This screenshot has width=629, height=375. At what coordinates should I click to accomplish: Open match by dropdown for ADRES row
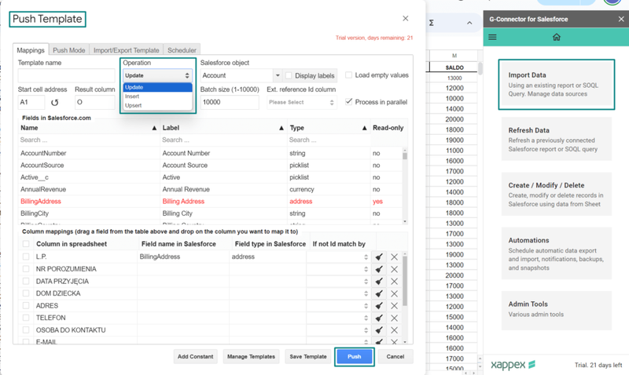338,306
